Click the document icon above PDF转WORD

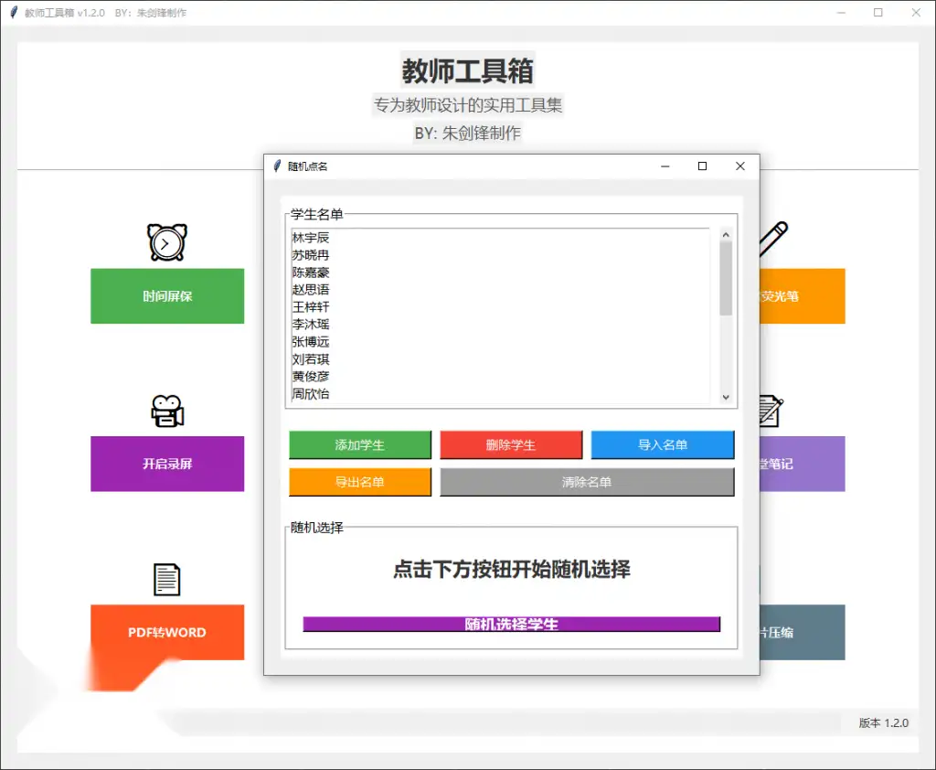coord(167,578)
